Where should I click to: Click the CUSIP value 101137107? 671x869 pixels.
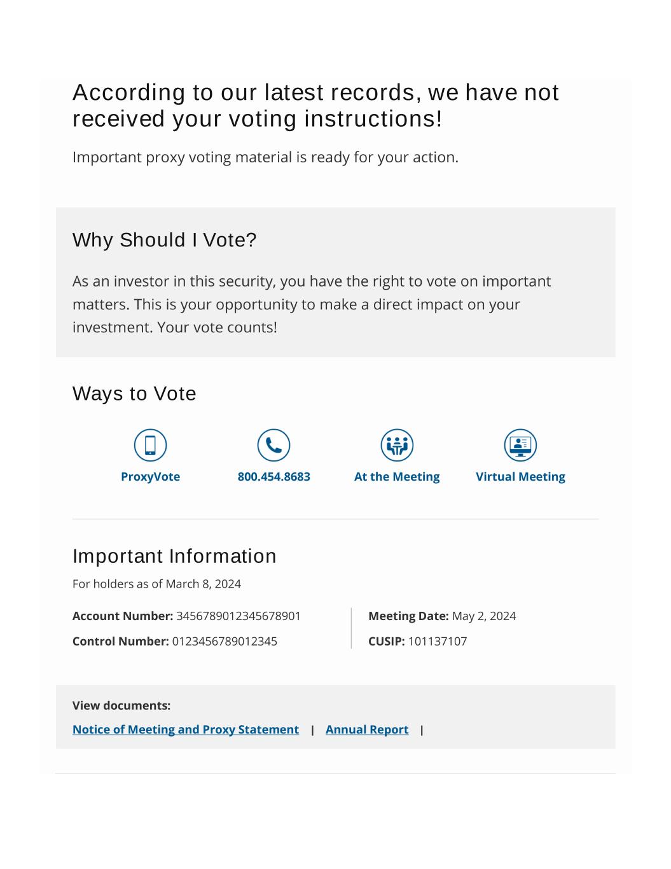tap(438, 642)
